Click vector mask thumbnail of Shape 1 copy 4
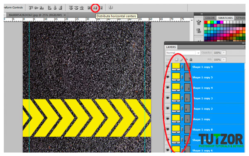Screen dimensions: 249x156 click(x=187, y=87)
